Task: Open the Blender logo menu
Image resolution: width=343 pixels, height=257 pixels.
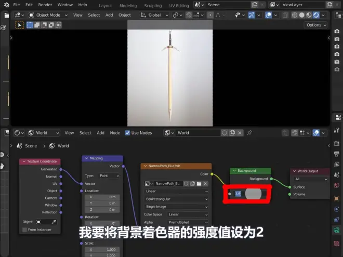Action: 6,5
